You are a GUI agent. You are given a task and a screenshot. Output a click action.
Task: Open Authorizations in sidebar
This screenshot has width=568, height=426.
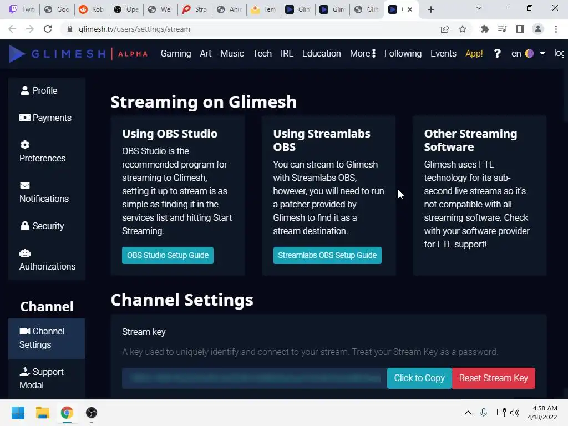[x=47, y=260]
